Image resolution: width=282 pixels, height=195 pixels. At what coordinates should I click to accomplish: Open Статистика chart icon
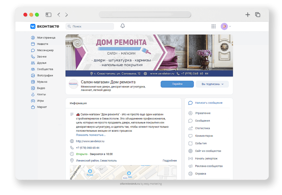(x=190, y=128)
